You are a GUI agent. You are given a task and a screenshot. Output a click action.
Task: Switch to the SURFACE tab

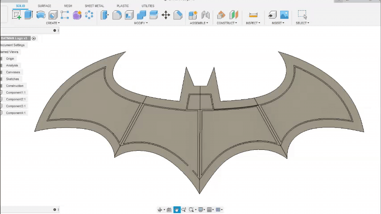(x=45, y=6)
